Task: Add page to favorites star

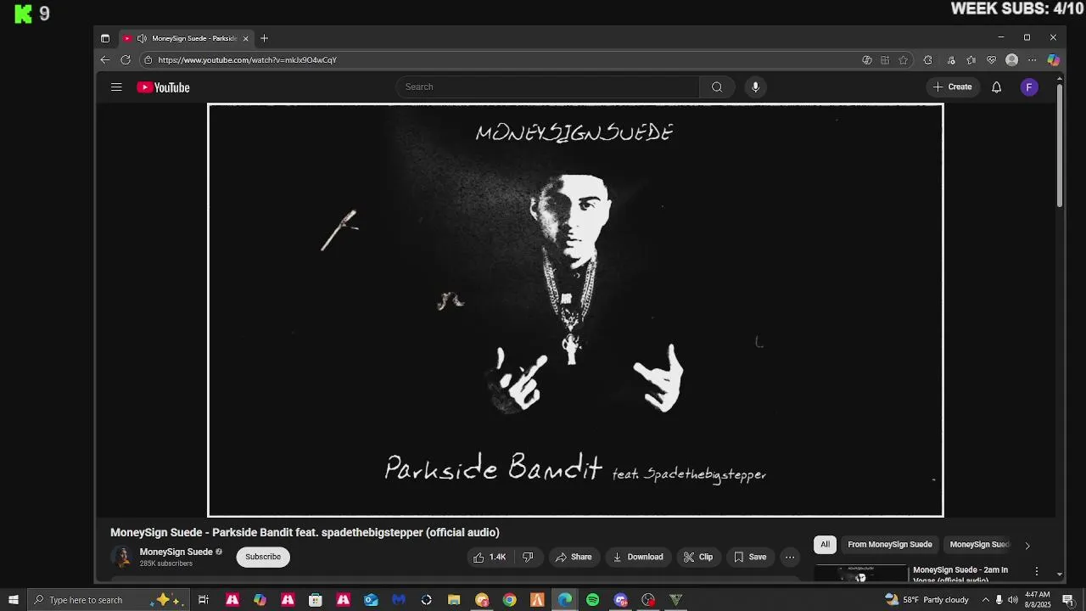Action: pos(904,60)
